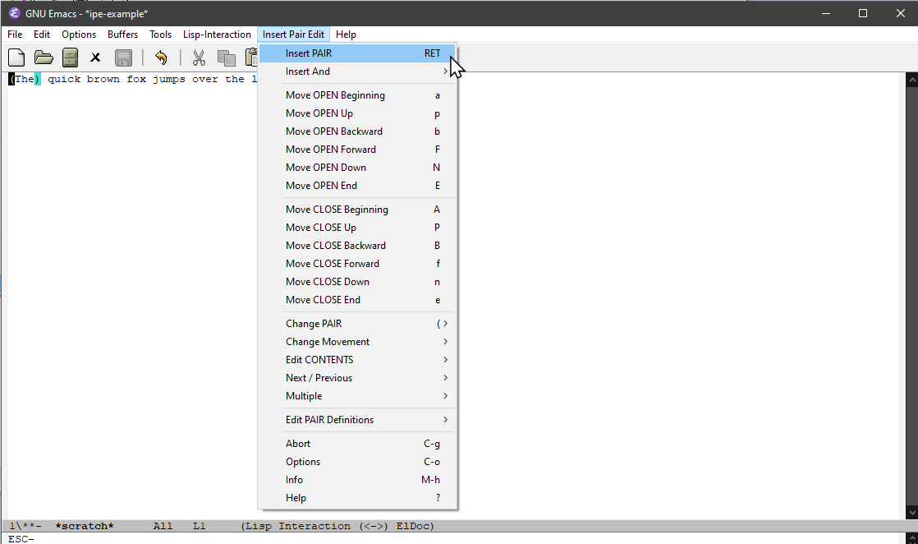Select Move OPEN Up
This screenshot has height=544, width=918.
click(357, 113)
